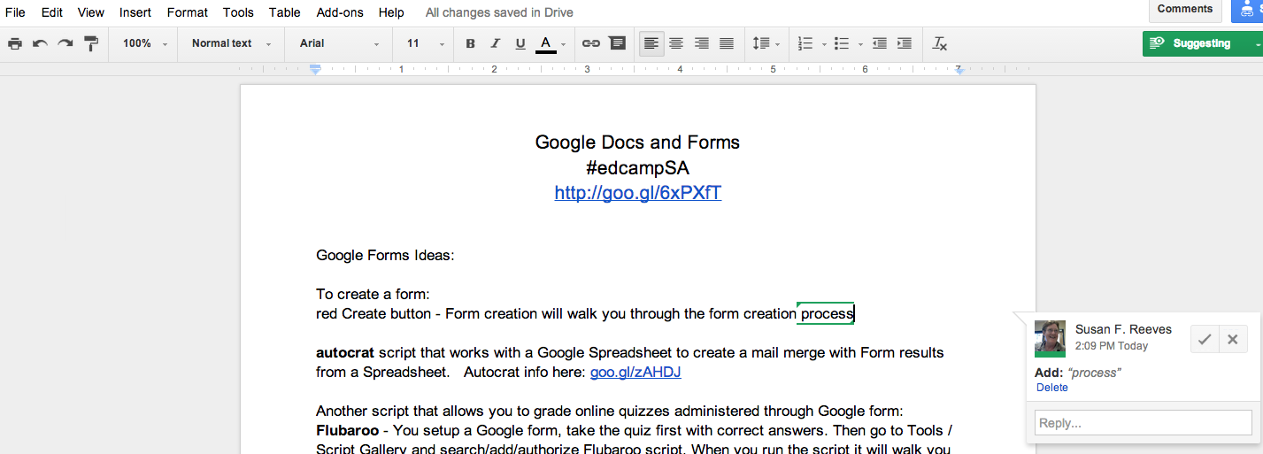Click the 'Google Docs and Forms' title
Viewport: 1263px width, 454px height.
[637, 142]
